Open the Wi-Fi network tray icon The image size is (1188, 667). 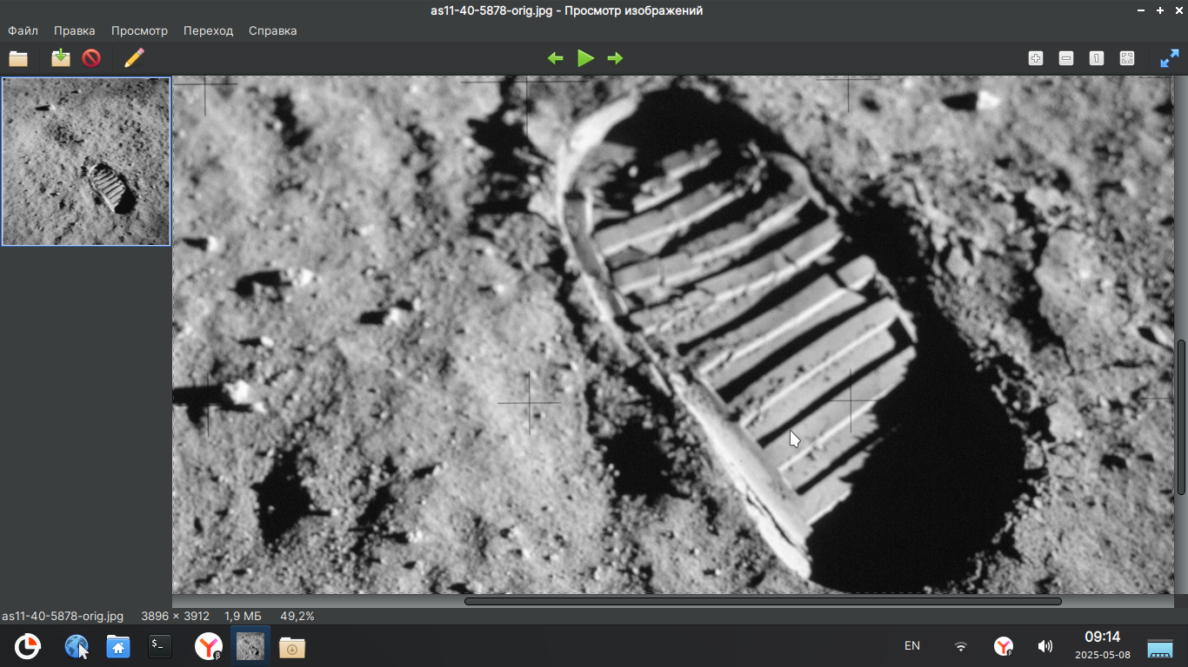[961, 646]
